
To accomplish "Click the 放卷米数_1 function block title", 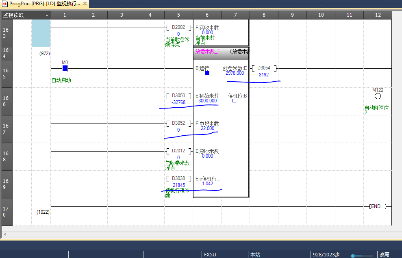I will pyautogui.click(x=207, y=52).
